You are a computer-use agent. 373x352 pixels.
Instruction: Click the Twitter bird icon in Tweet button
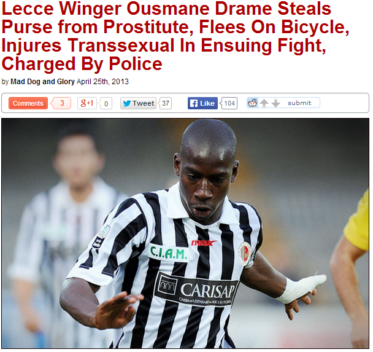point(127,103)
